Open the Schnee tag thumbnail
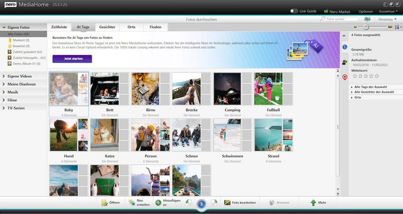Viewport: 403px width, 214px height. (192, 135)
